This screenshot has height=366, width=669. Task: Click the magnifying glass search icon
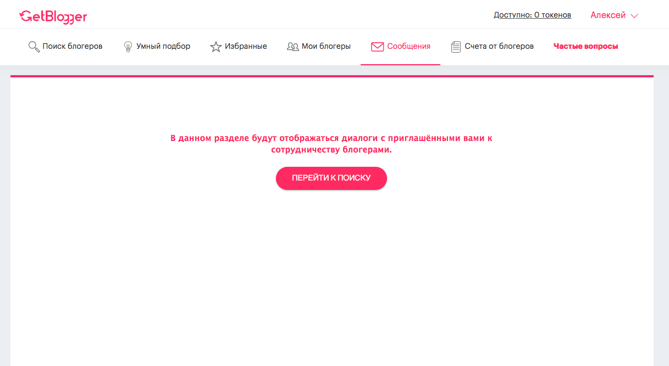(34, 47)
